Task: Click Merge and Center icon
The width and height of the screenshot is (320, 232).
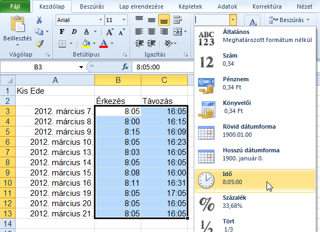Action: point(178,32)
